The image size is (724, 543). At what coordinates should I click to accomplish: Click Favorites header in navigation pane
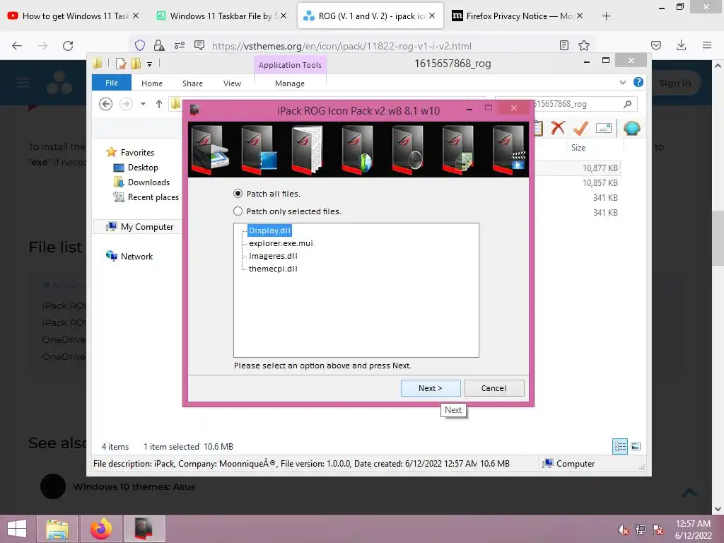[130, 153]
